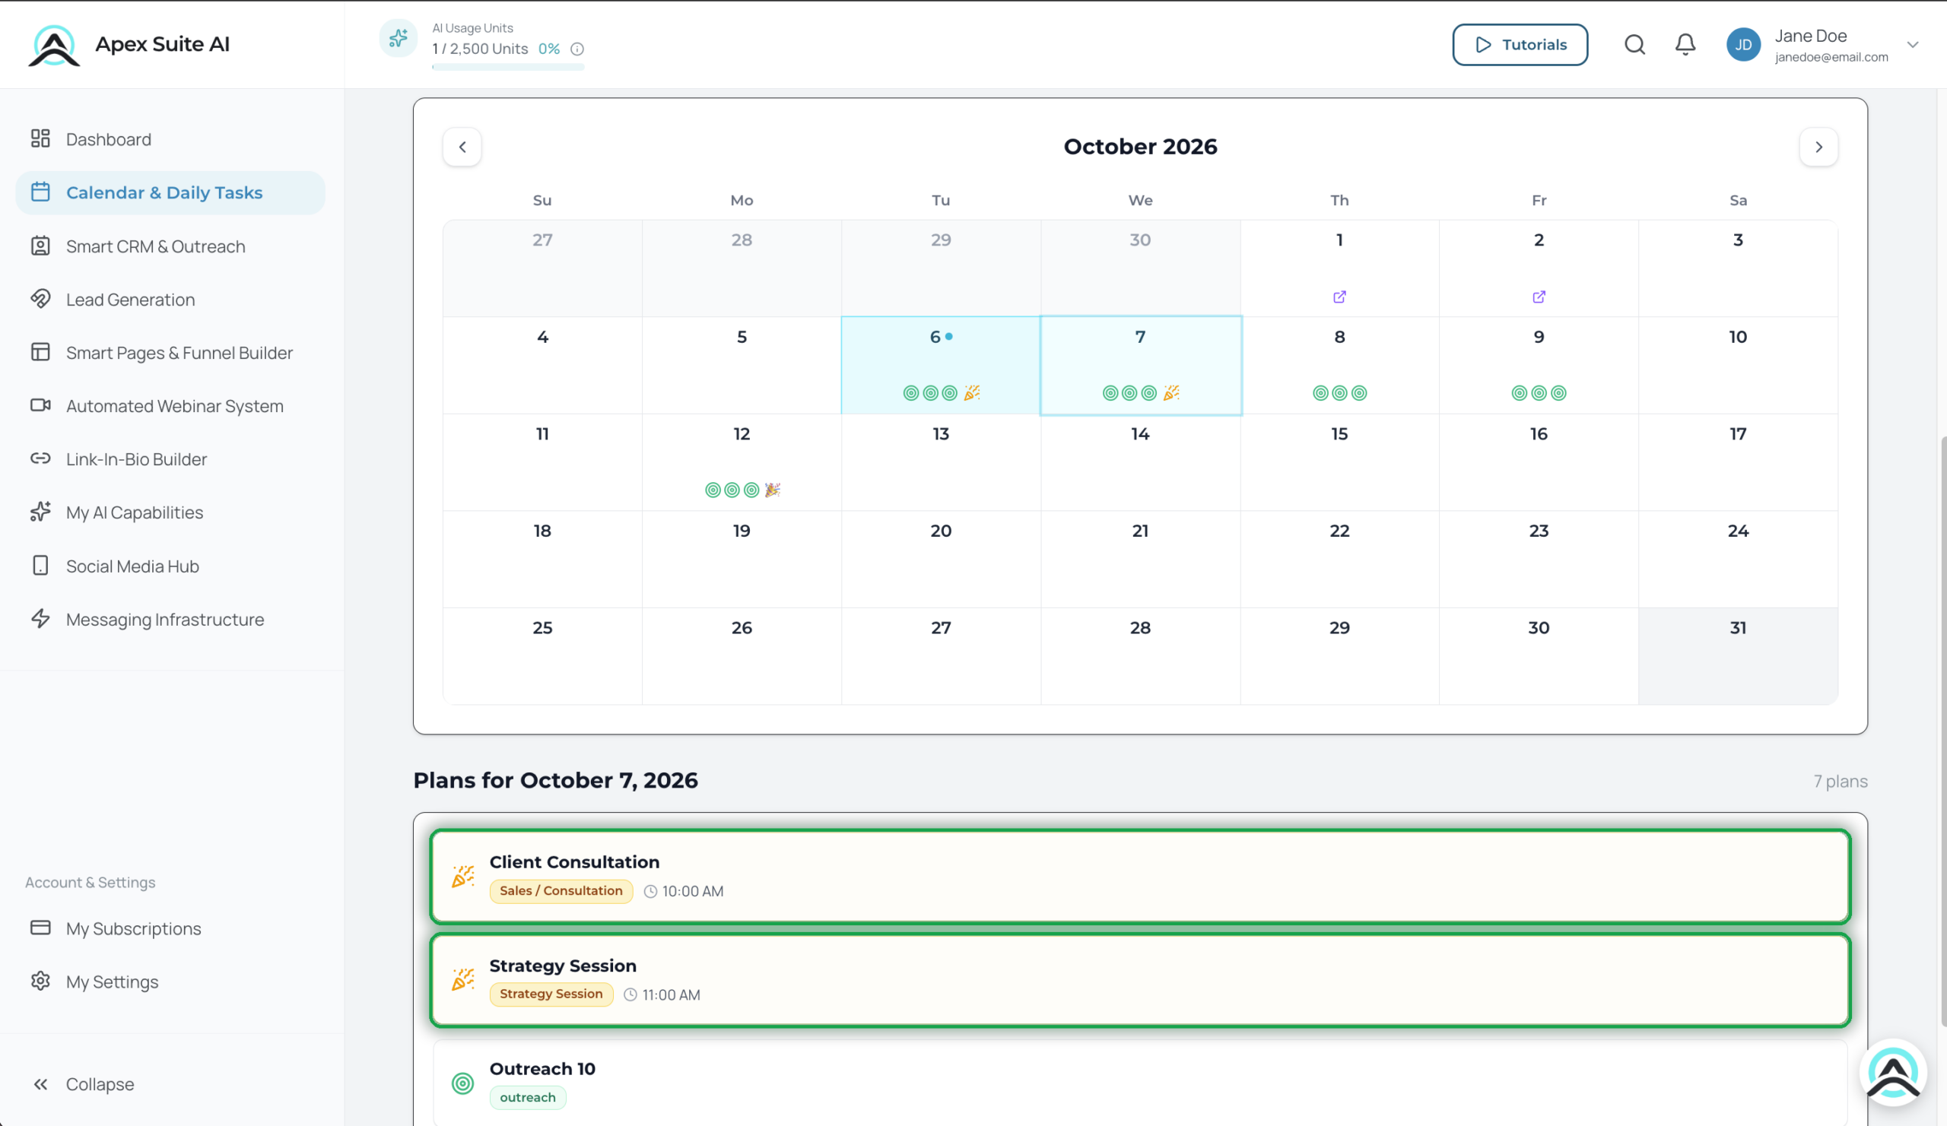Open Link-In-Bio Builder
Screen dimensions: 1947x1126
[x=170, y=459]
